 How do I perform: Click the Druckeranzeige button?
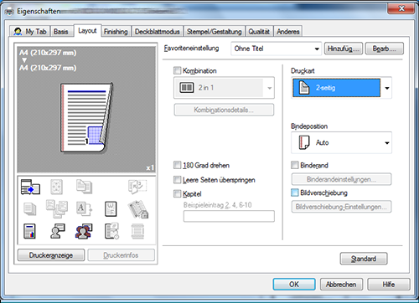coord(51,255)
